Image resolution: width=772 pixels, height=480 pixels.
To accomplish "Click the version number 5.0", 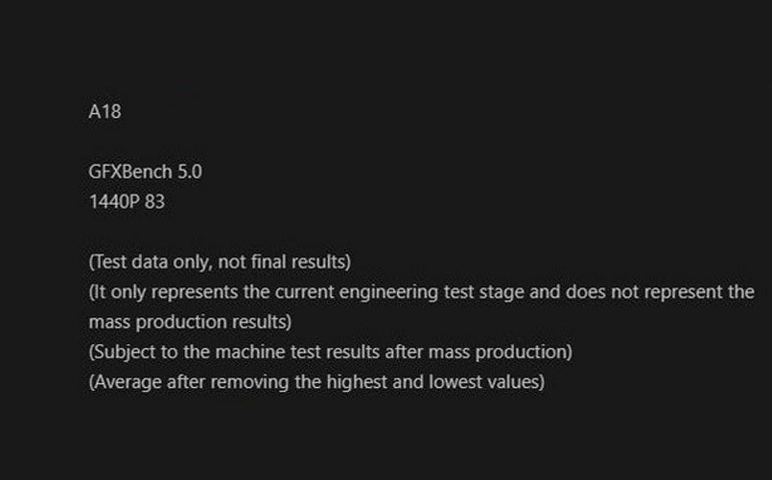I will (190, 171).
